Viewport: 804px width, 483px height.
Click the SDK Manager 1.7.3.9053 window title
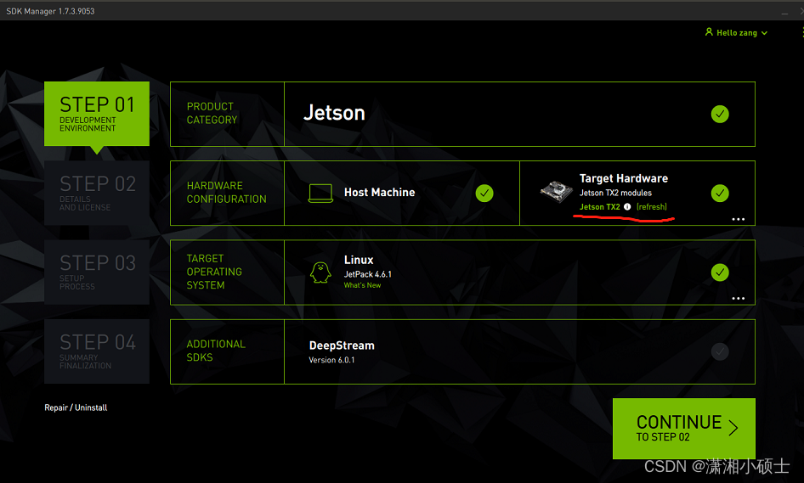(50, 11)
